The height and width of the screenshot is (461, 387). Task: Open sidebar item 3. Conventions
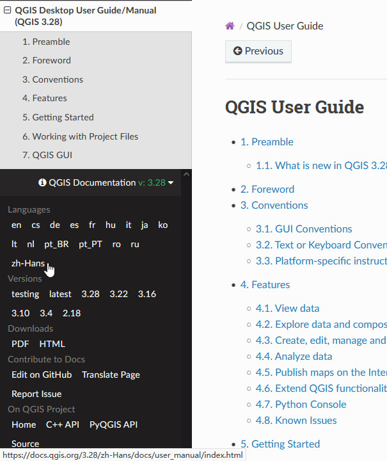[x=53, y=79]
